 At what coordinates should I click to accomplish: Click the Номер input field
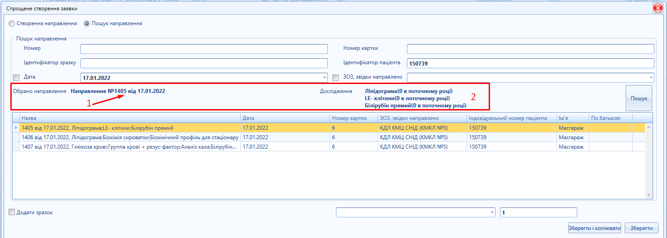204,49
